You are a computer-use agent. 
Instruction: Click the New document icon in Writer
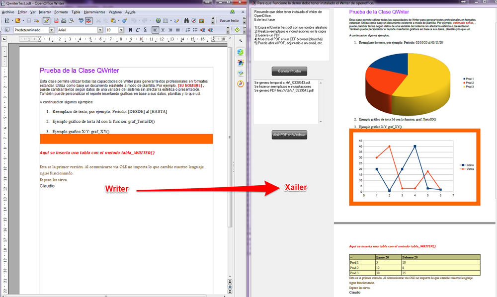click(7, 20)
